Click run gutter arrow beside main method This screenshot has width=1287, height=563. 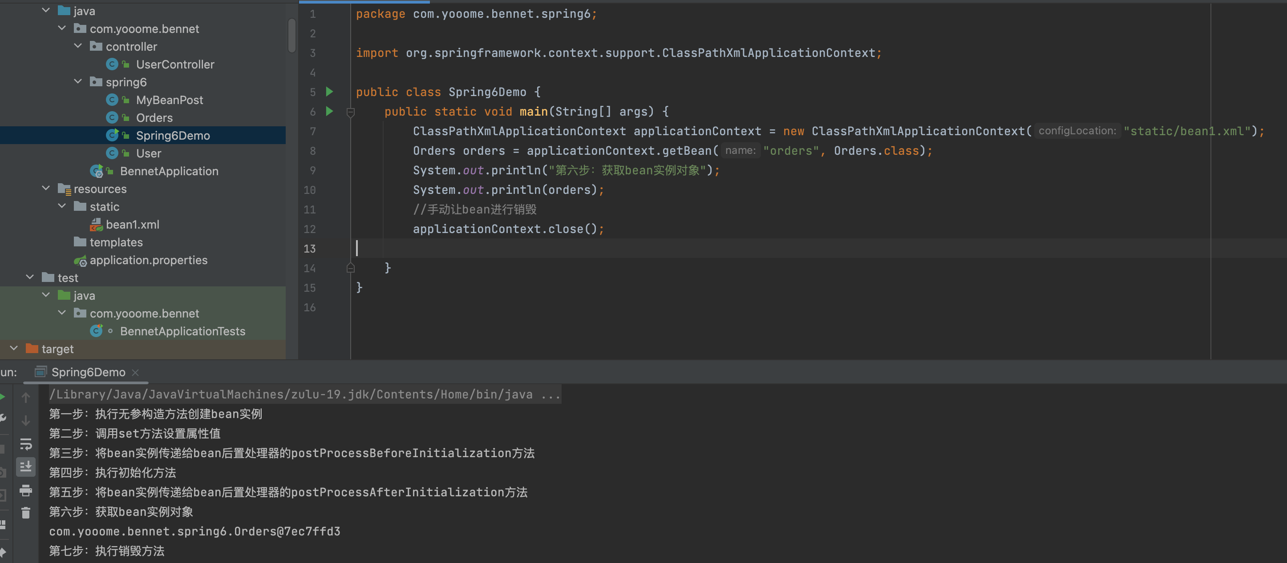point(329,111)
